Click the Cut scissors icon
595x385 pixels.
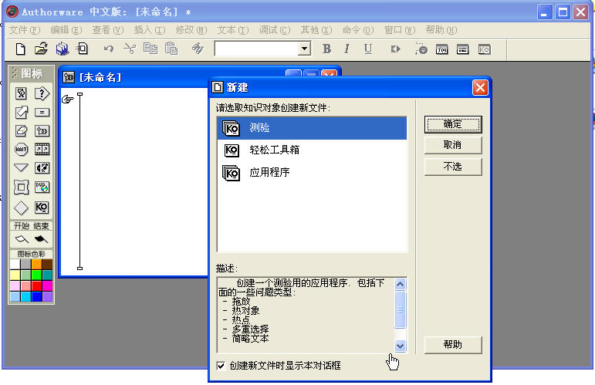pos(130,49)
